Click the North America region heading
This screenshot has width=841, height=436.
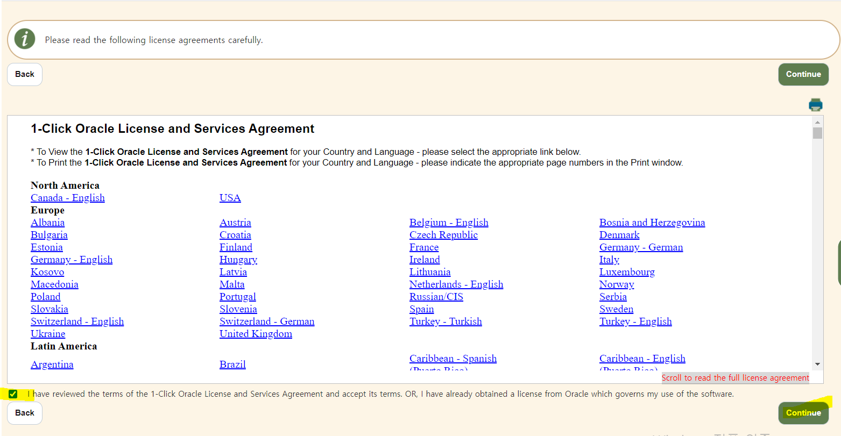point(65,185)
